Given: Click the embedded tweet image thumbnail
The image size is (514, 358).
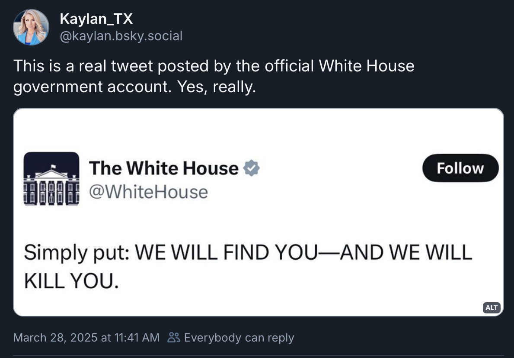Looking at the screenshot, I should (x=259, y=212).
